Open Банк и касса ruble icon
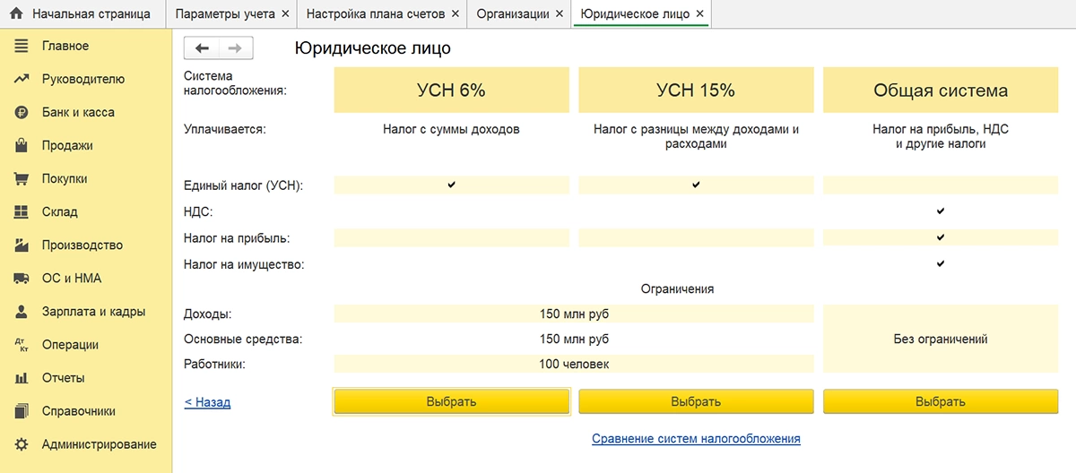This screenshot has width=1076, height=473. coord(22,113)
